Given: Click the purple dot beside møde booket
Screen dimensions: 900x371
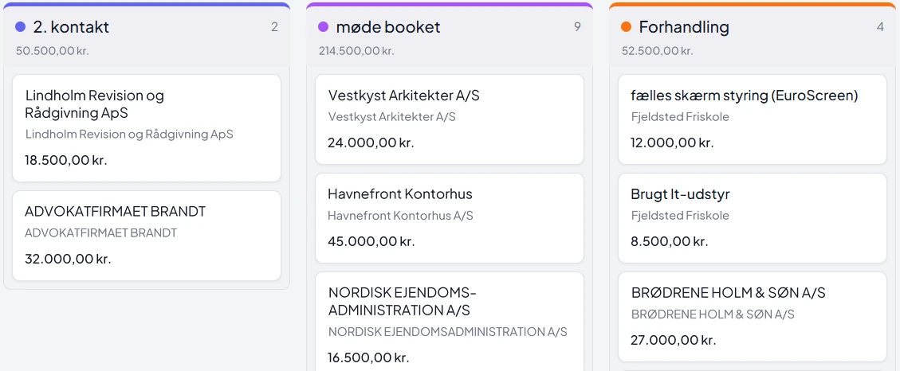Looking at the screenshot, I should coord(323,26).
